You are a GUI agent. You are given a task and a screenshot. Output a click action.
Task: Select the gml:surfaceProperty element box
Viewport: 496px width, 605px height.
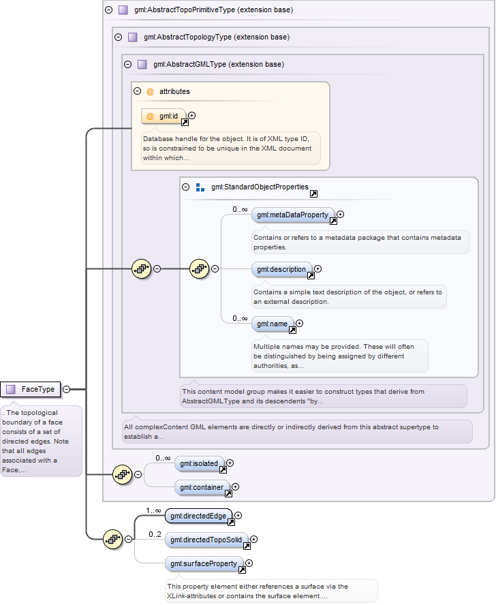tap(204, 563)
